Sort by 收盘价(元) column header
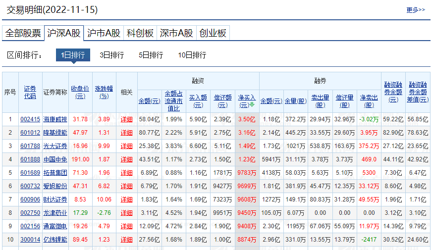This screenshot has height=250, width=433. tap(80, 92)
